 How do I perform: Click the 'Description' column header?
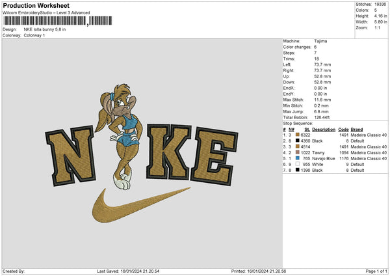pos(324,130)
